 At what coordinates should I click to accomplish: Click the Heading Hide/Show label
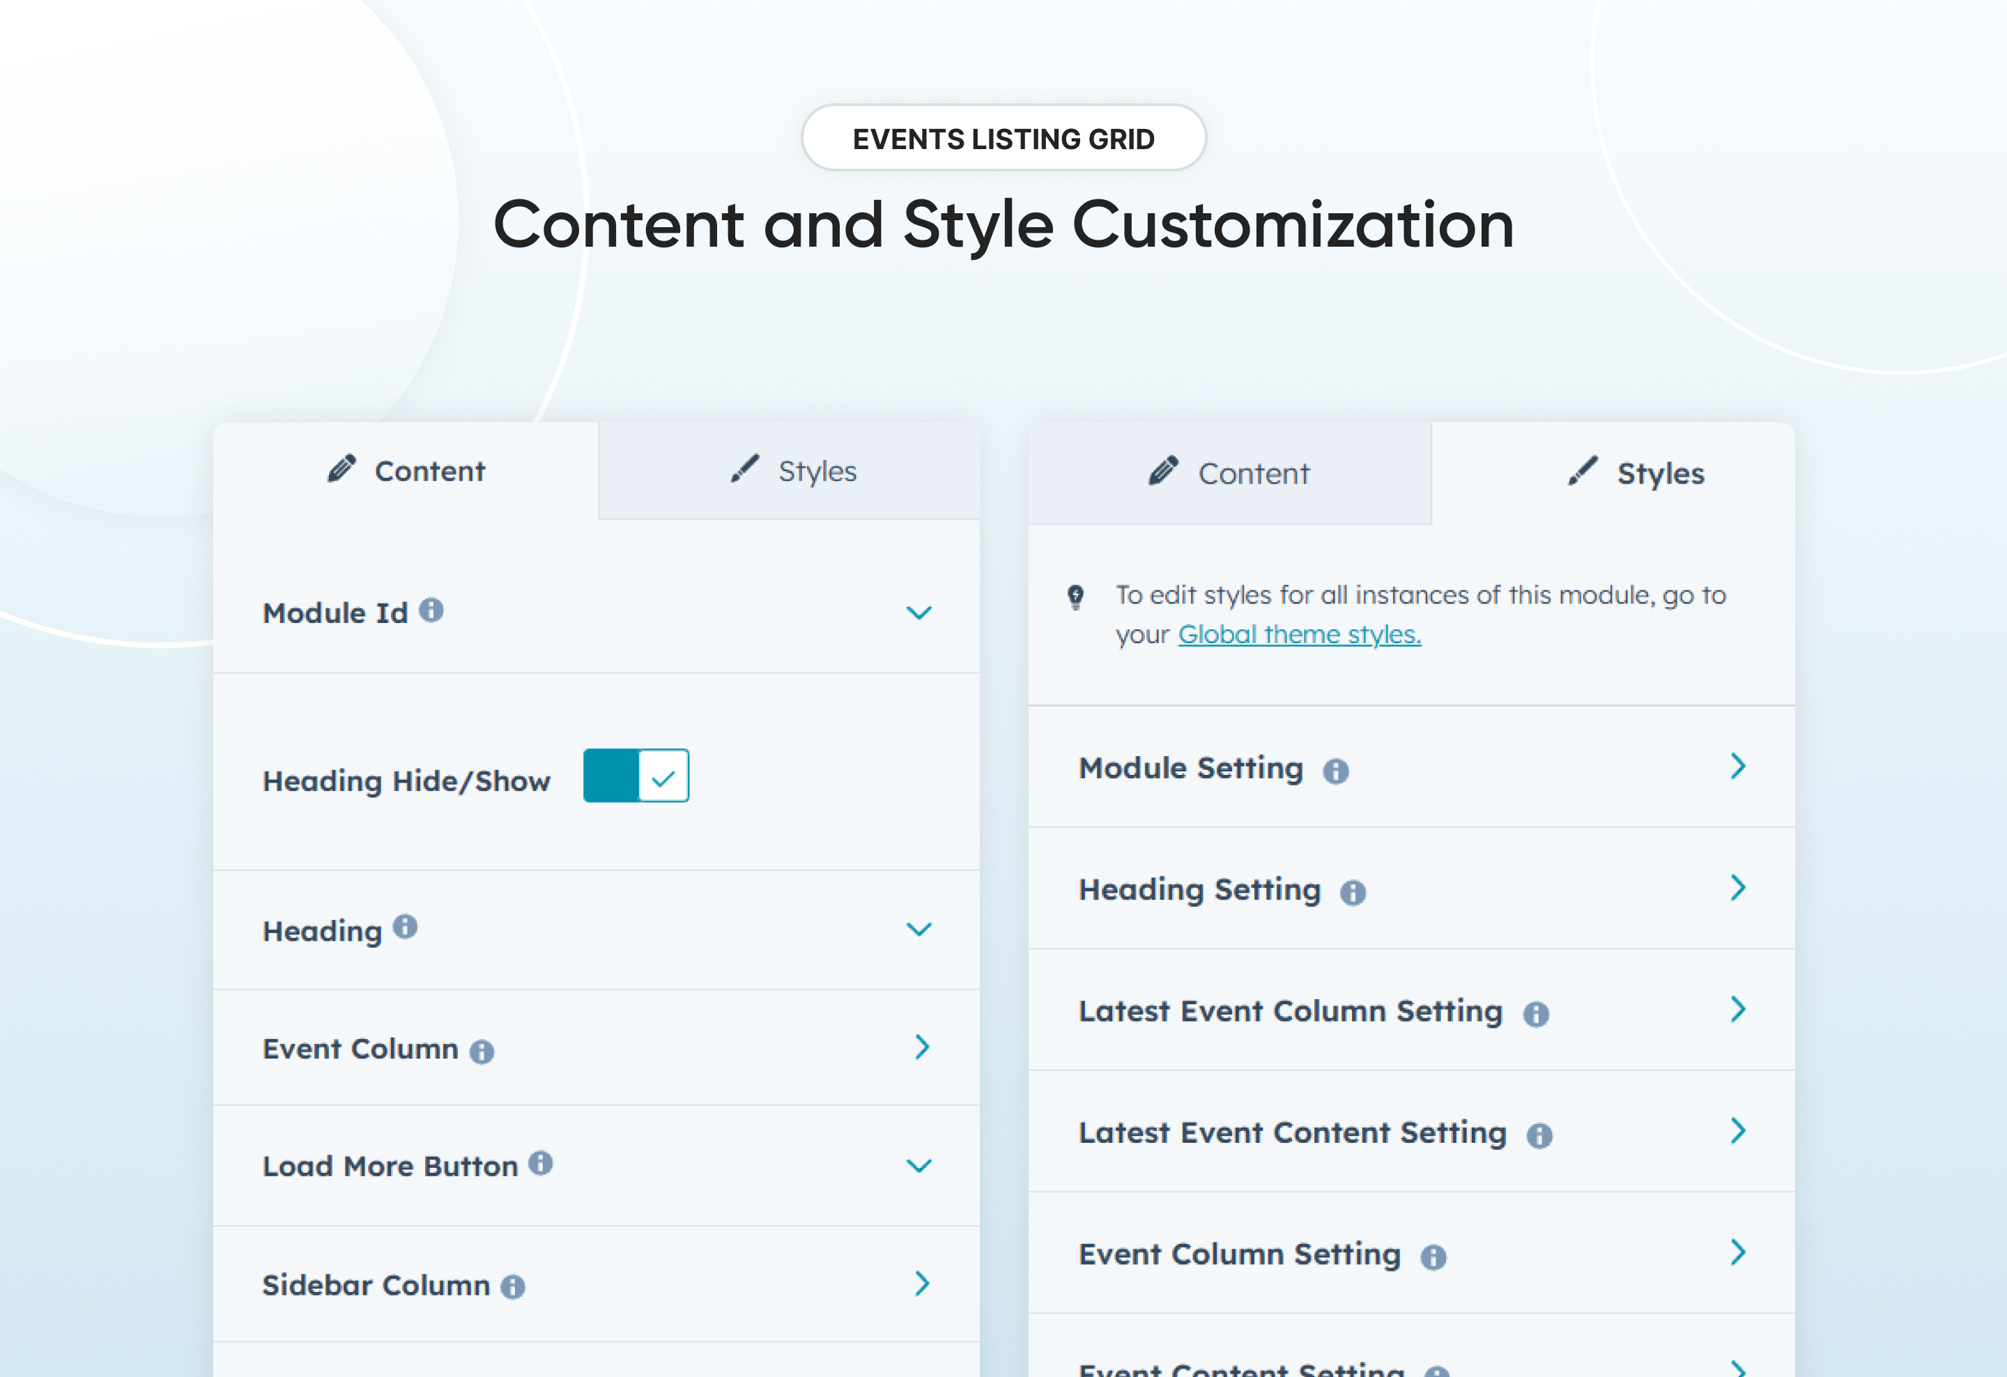coord(406,781)
